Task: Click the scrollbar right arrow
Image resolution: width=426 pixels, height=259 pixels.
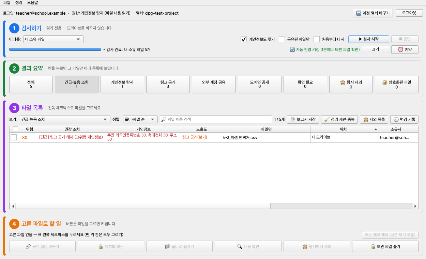Action: 415,206
